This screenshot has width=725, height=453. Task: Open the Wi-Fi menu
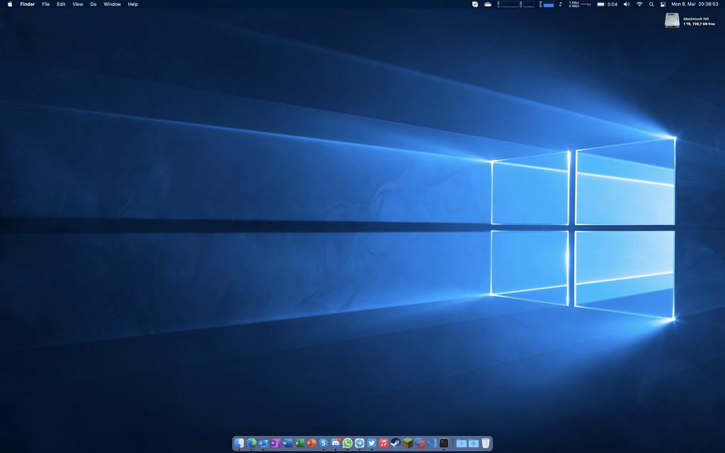(x=639, y=4)
